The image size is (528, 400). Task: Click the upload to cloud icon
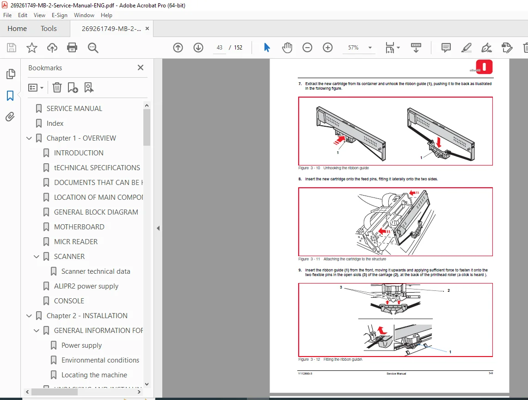click(x=52, y=48)
